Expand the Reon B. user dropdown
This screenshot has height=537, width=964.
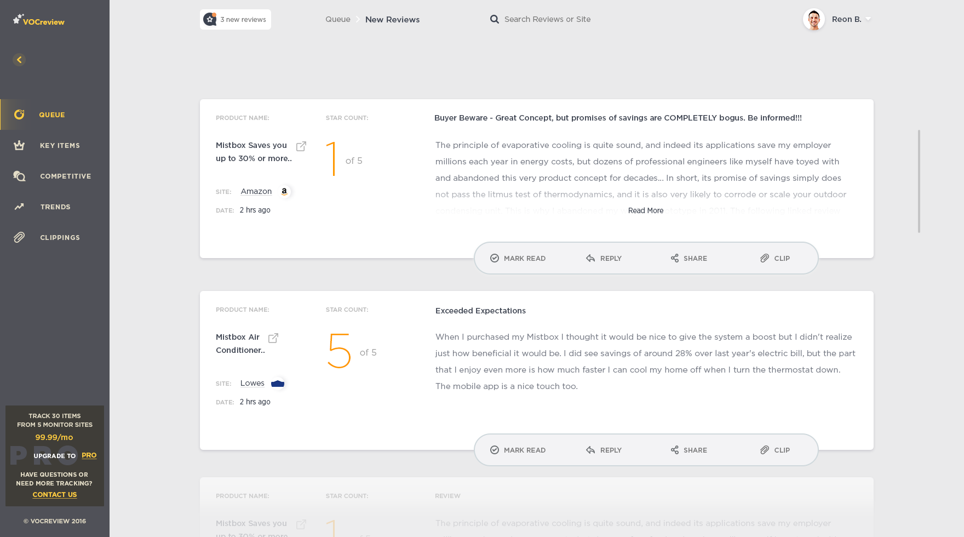(x=868, y=19)
